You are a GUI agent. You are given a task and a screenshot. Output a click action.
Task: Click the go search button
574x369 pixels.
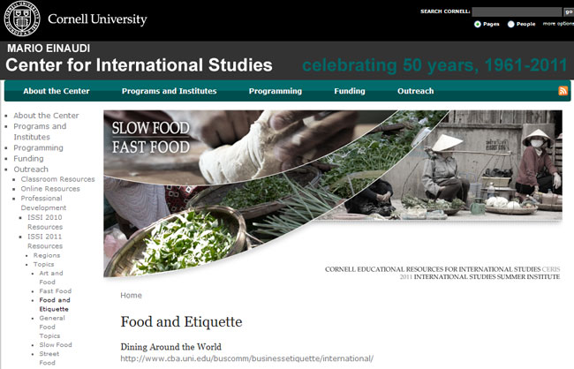point(569,11)
